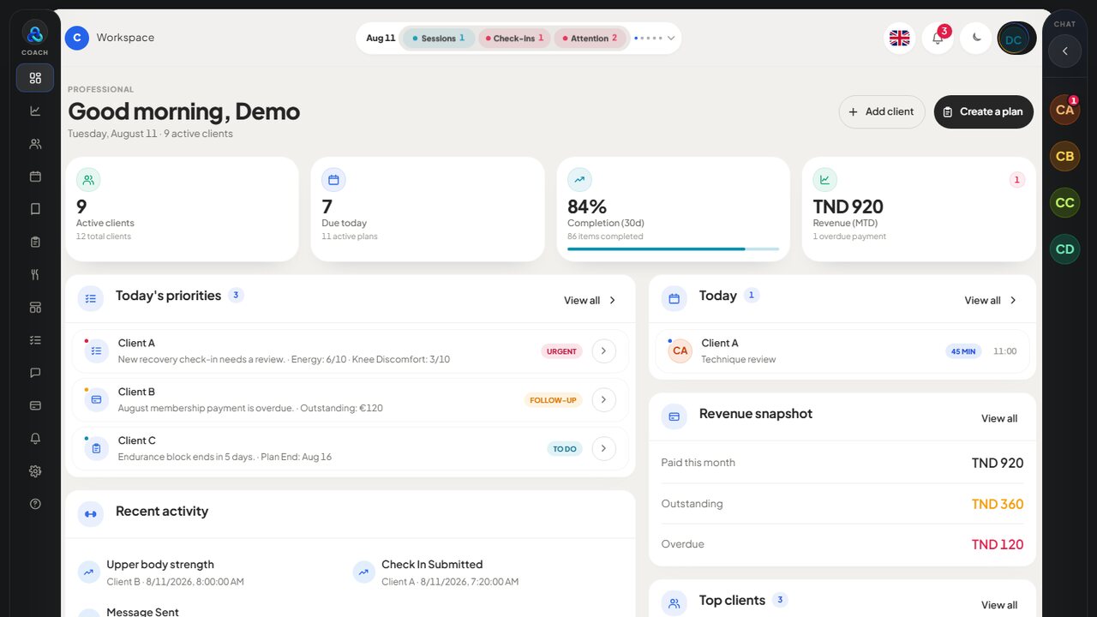1097x617 pixels.
Task: Open Client C priority arrow button
Action: 604,448
